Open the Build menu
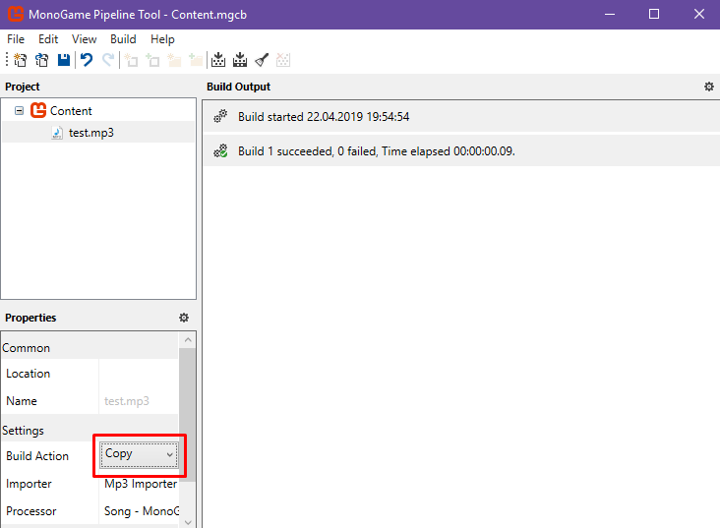The width and height of the screenshot is (720, 528). [123, 39]
